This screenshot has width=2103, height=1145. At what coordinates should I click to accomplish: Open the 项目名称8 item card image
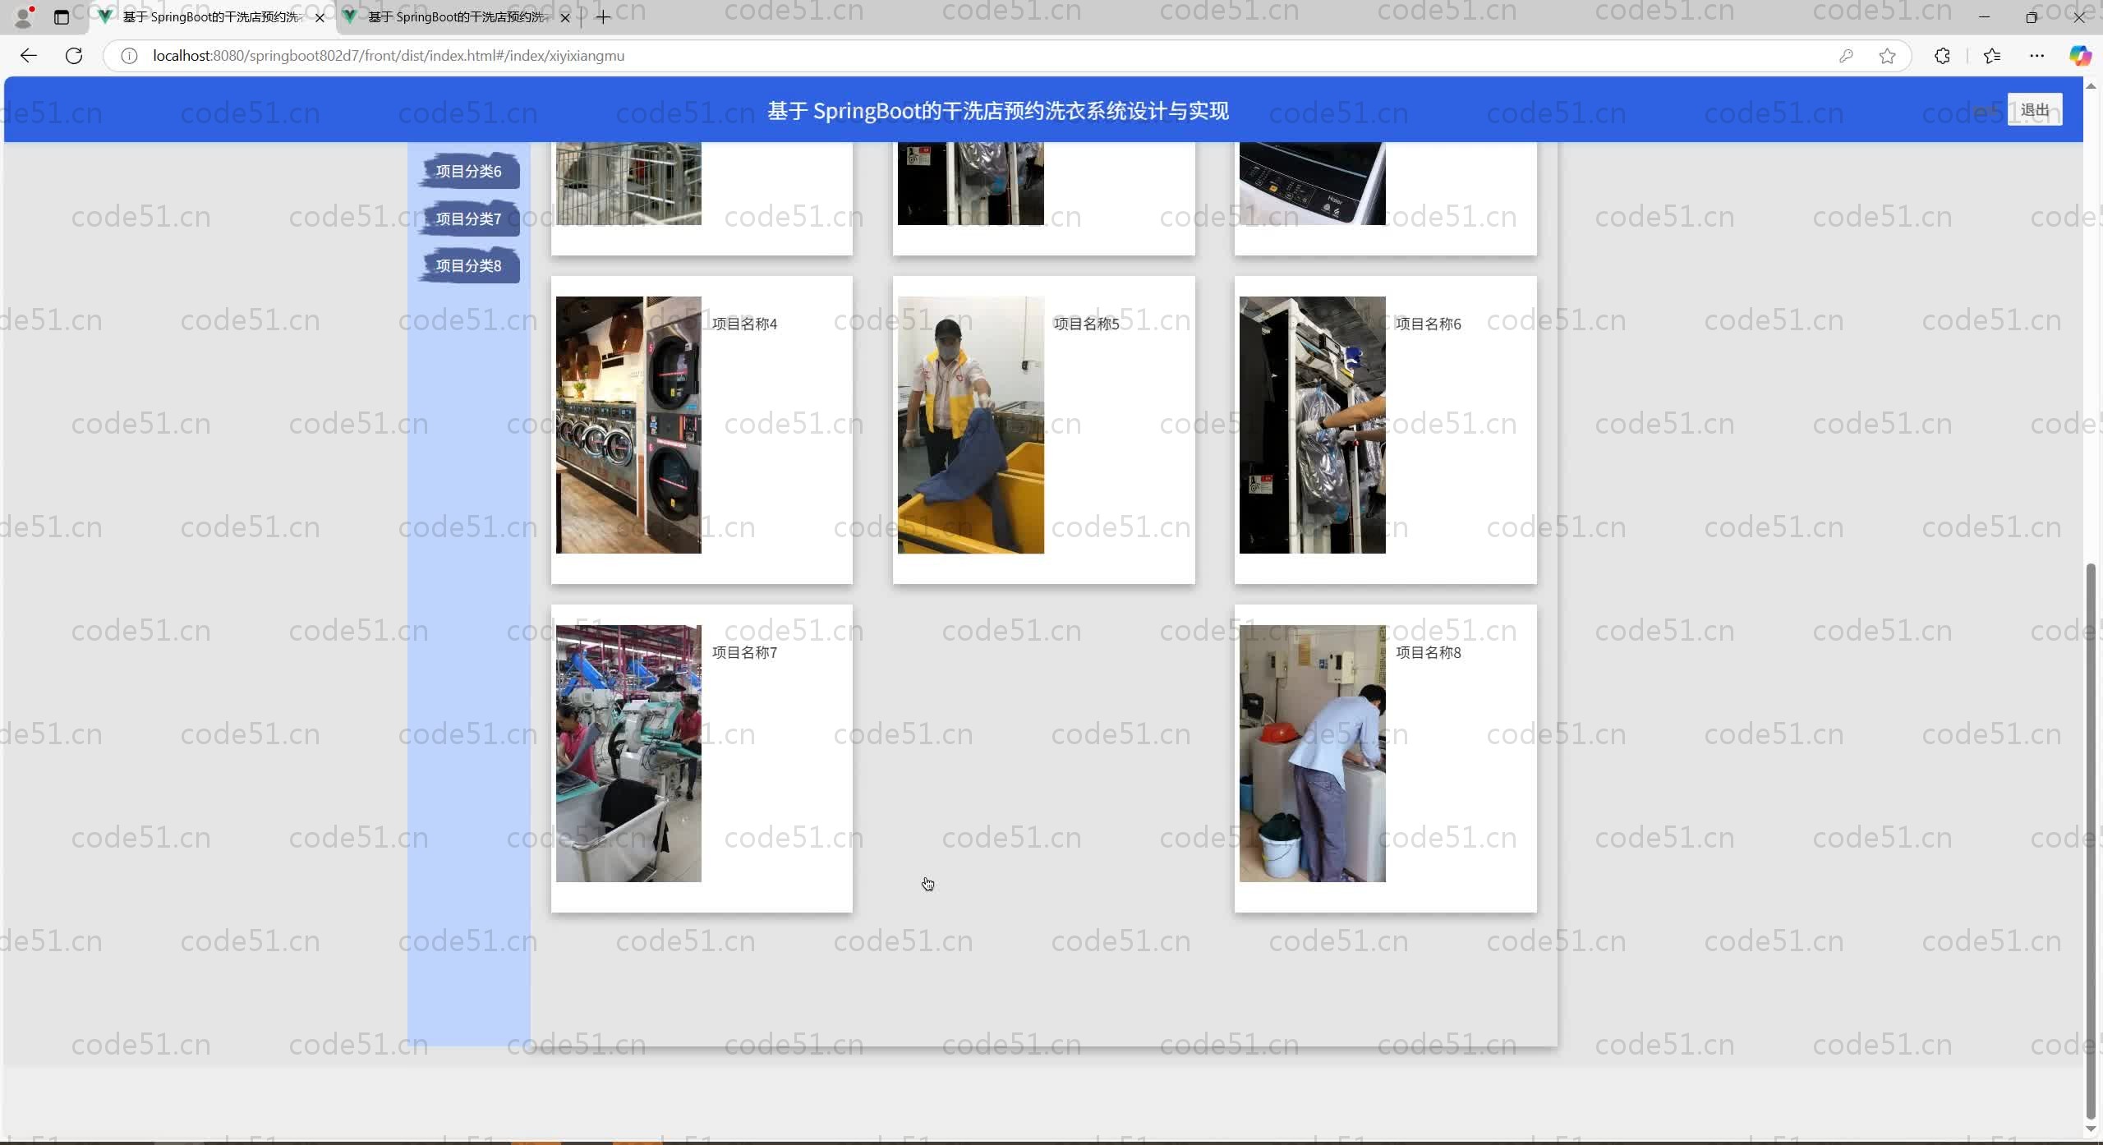[x=1312, y=753]
